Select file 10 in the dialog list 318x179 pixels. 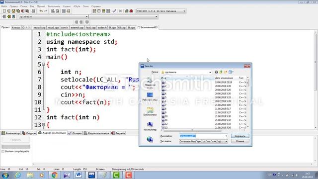(164, 116)
